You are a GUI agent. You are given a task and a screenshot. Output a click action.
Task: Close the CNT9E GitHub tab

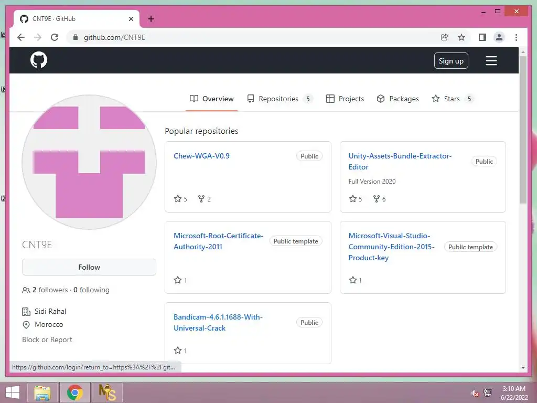pos(131,19)
